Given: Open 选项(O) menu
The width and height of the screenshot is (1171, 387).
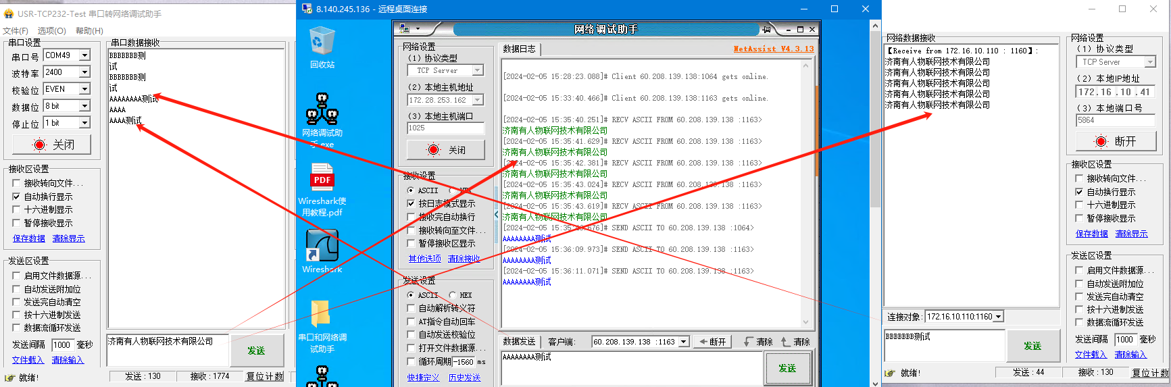Looking at the screenshot, I should point(51,30).
